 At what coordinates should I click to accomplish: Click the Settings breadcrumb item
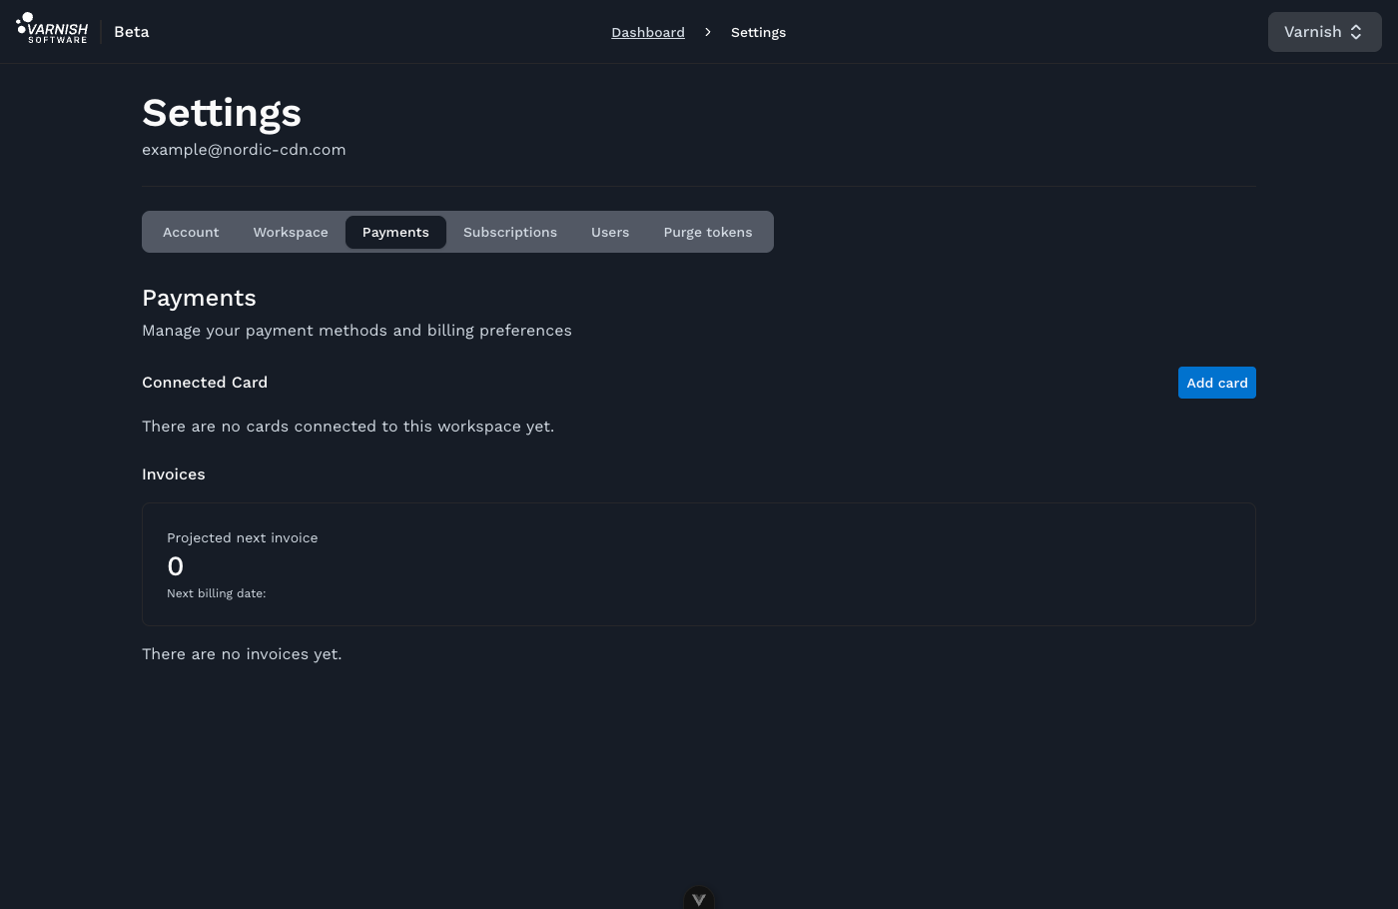(x=758, y=32)
